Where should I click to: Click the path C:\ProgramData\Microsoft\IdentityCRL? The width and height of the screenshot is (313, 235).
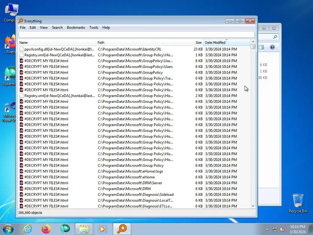pyautogui.click(x=130, y=49)
